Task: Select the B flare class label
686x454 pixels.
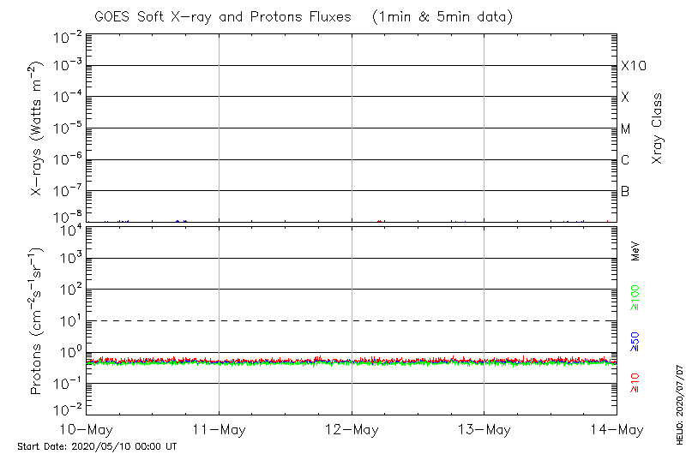Action: [625, 191]
